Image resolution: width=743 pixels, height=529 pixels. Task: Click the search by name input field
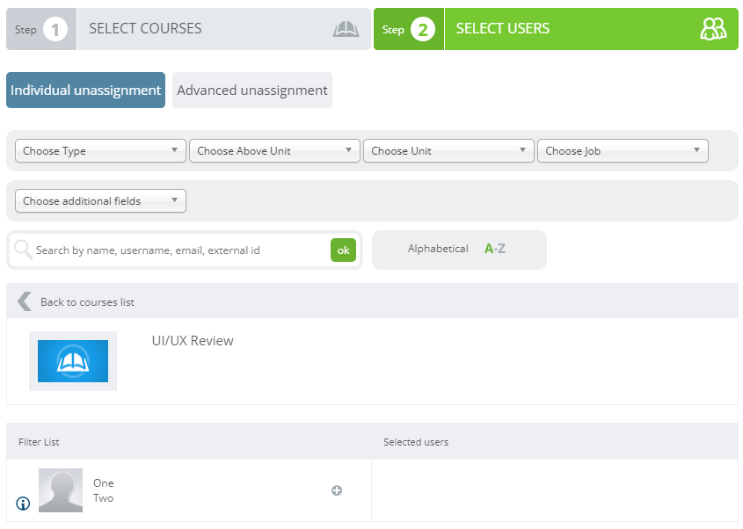[x=176, y=250]
